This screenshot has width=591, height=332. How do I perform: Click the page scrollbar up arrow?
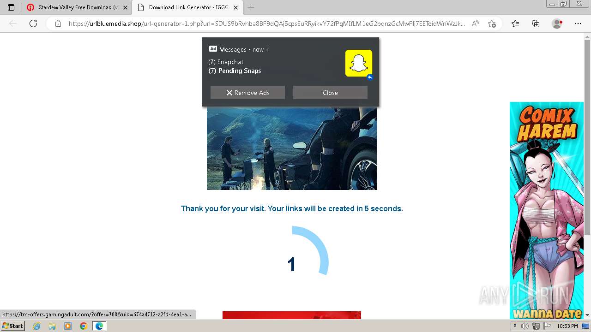click(587, 36)
